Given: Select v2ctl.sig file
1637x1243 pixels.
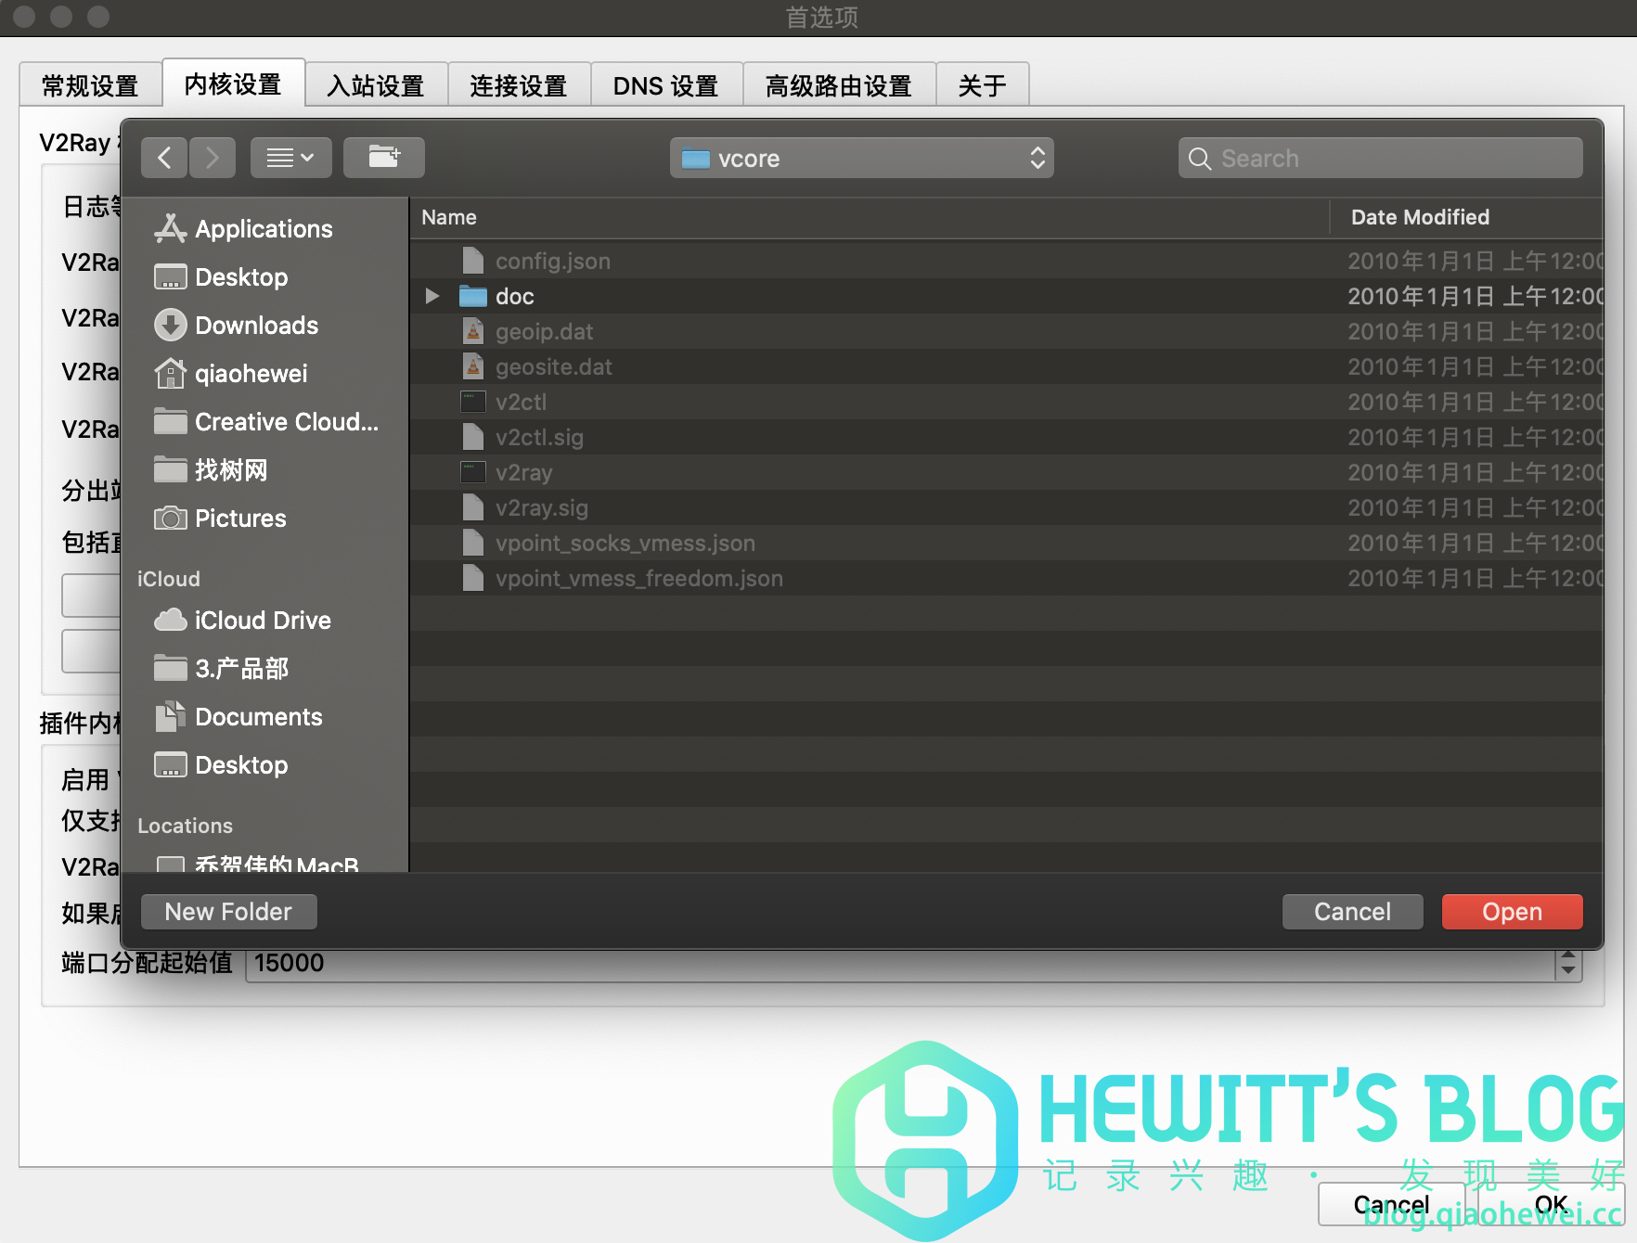Looking at the screenshot, I should (1006, 437).
